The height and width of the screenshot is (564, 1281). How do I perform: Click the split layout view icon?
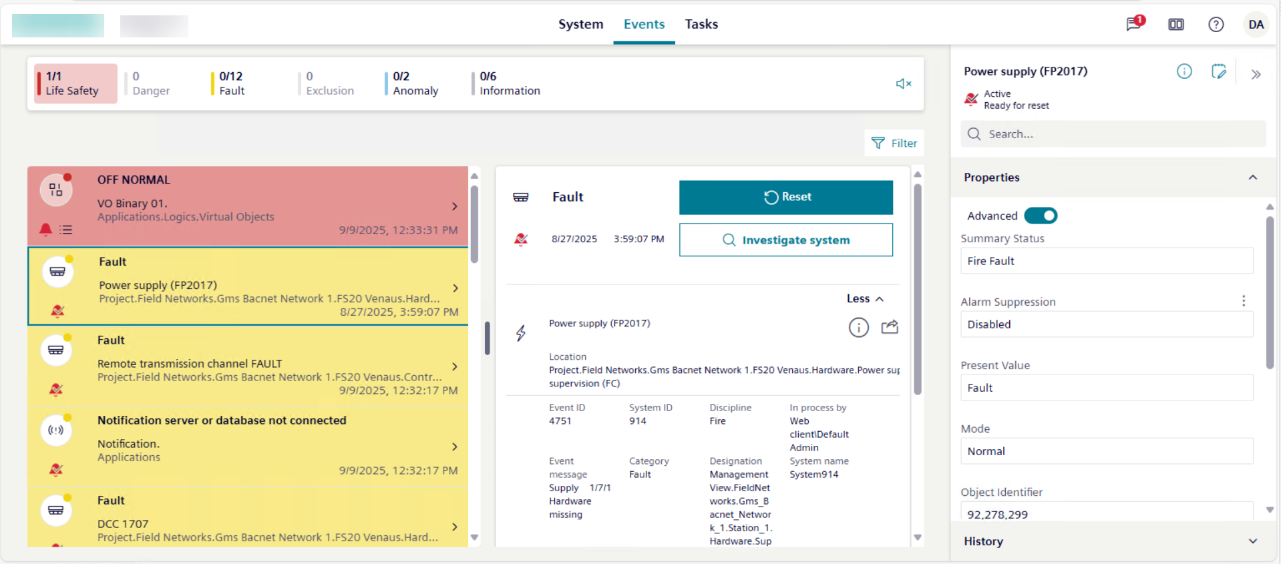1175,25
